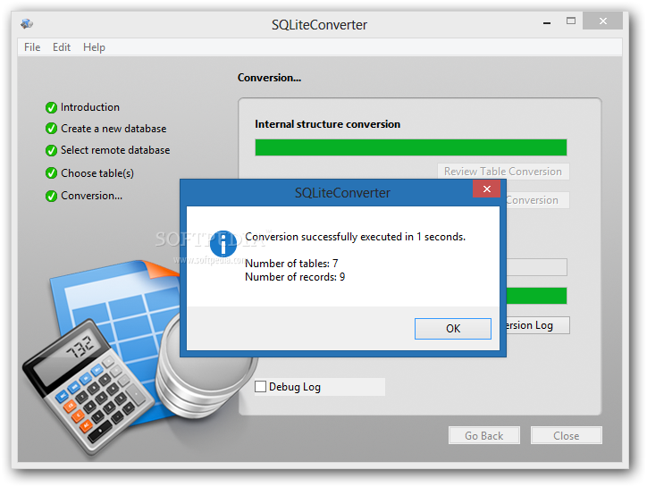
Task: Select the Create a new database step
Action: click(113, 129)
